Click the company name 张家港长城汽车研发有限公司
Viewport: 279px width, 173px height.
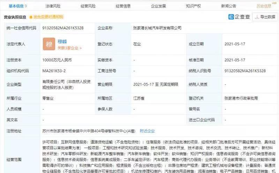coord(157,28)
